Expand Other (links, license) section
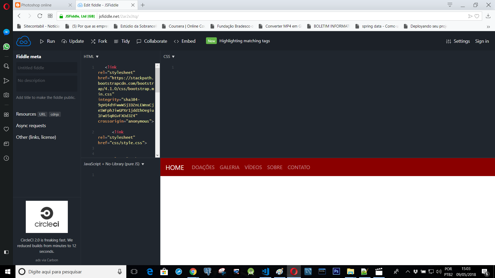This screenshot has width=495, height=278. click(36, 137)
